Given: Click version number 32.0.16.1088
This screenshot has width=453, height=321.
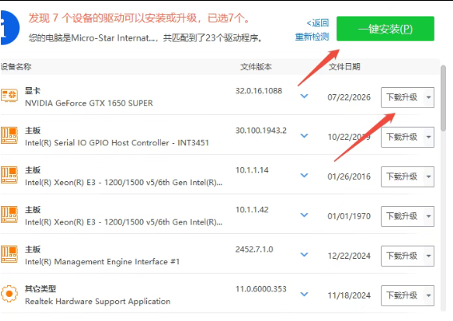Looking at the screenshot, I should 259,91.
